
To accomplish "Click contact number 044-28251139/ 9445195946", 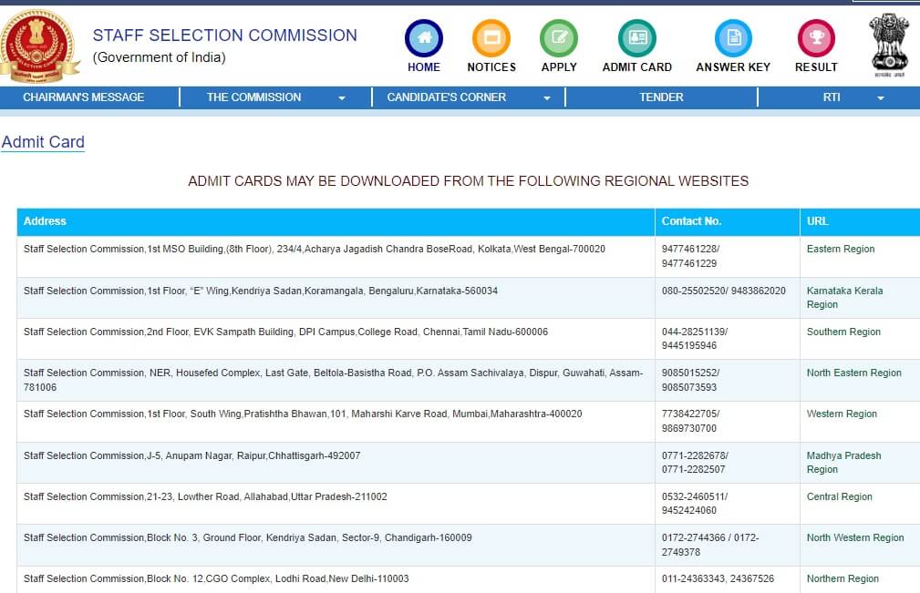I will point(695,339).
